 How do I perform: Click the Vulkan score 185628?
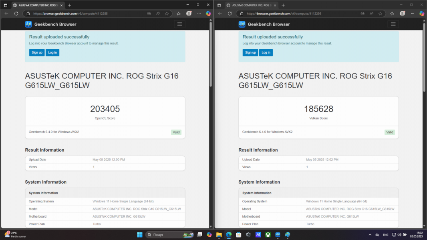(318, 109)
